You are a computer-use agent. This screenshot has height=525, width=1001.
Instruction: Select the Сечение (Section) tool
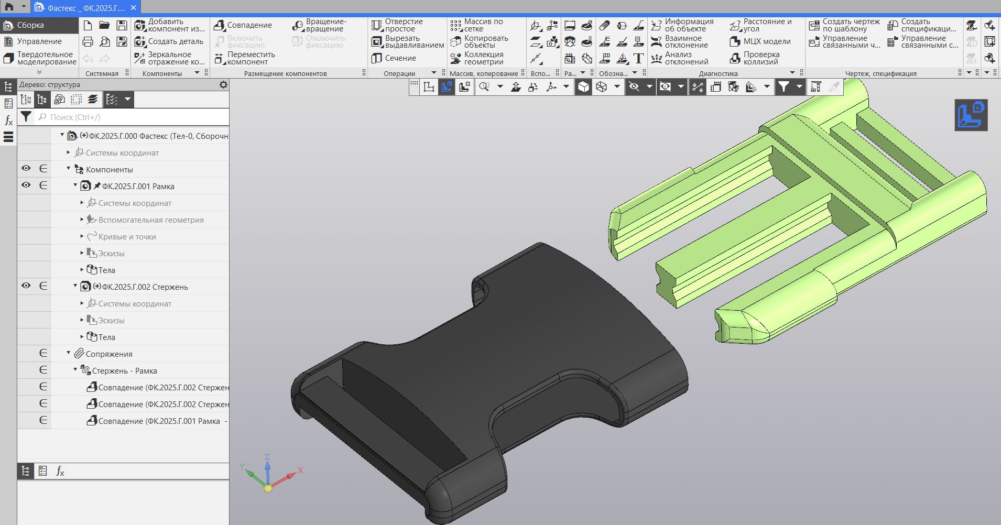click(x=394, y=58)
